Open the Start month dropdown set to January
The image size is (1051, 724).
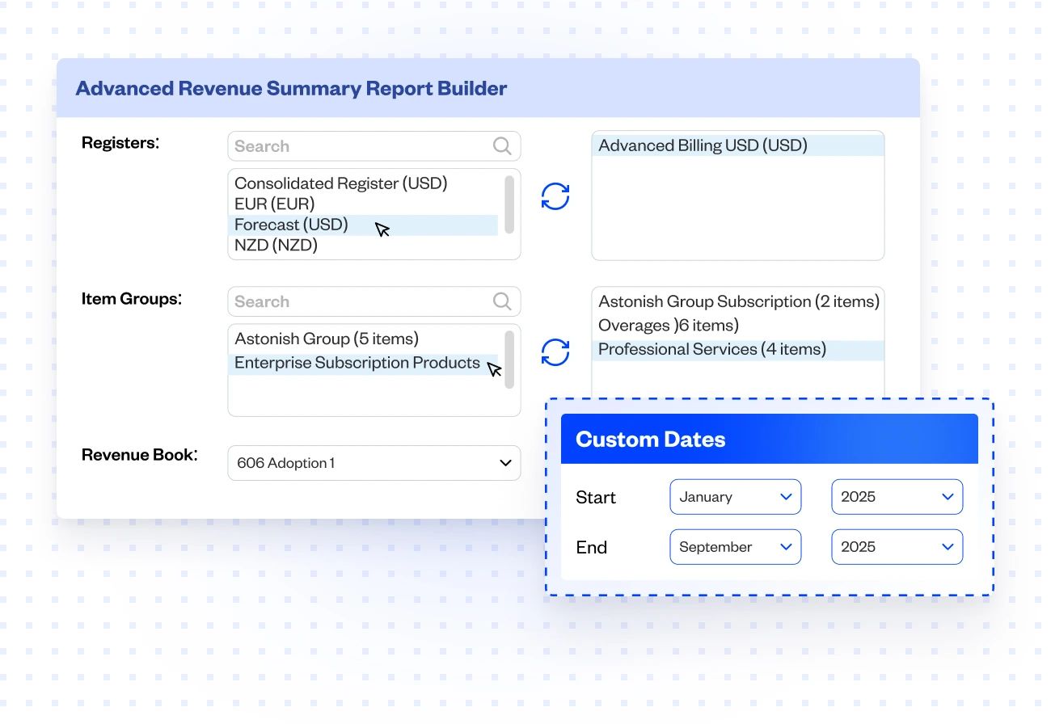point(734,496)
